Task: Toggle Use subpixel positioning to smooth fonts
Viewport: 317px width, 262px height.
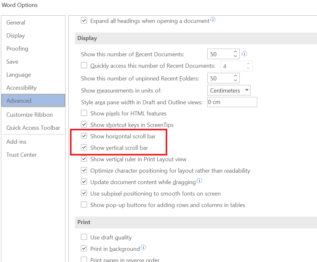Action: (x=84, y=193)
